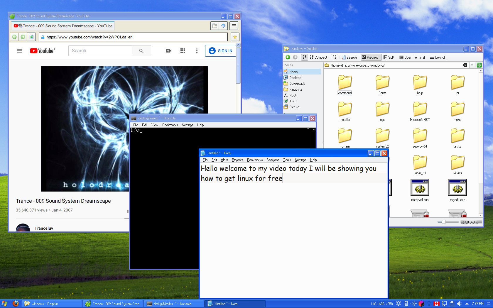
Task: Open the Kate Projects menu
Action: 237,160
